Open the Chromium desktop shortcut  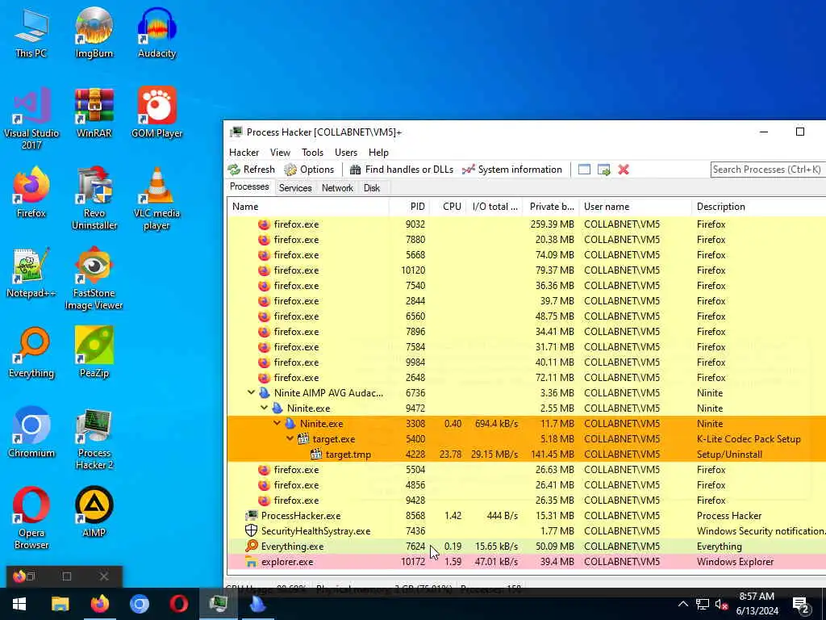pyautogui.click(x=31, y=433)
